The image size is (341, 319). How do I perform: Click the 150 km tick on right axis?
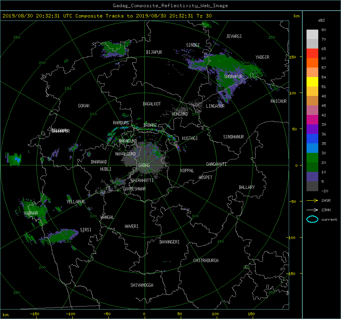coord(293,57)
